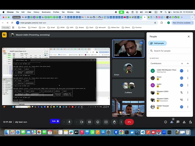
Task: Open camera video settings chevron
Action: (x=76, y=122)
